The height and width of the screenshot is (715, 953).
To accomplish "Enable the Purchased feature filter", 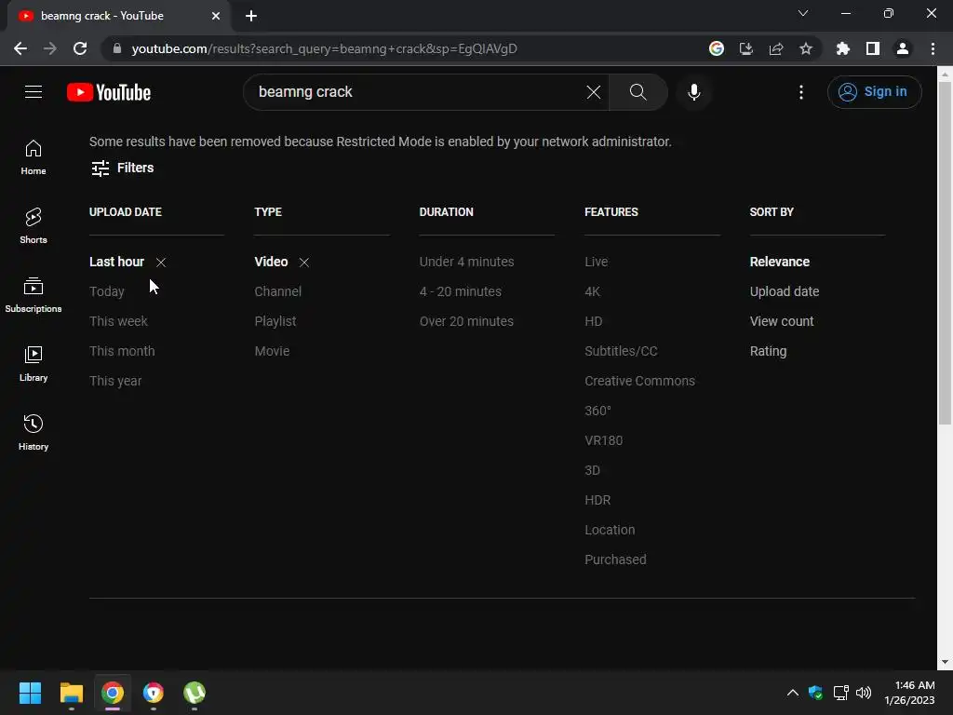I will (x=615, y=560).
